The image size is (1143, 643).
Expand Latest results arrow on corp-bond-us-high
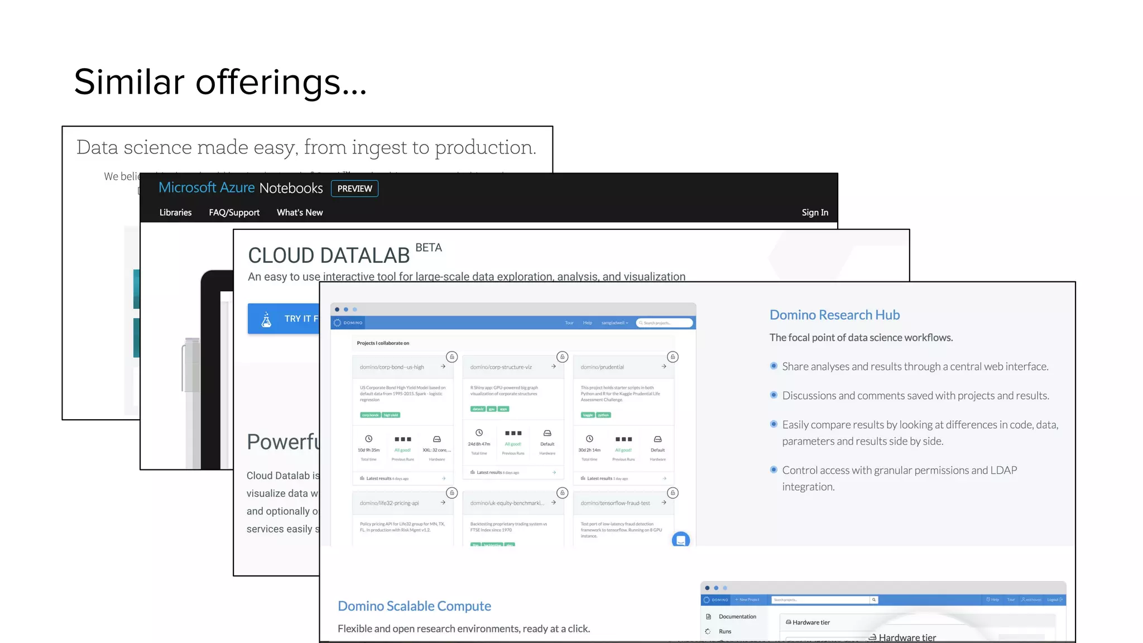click(x=444, y=478)
